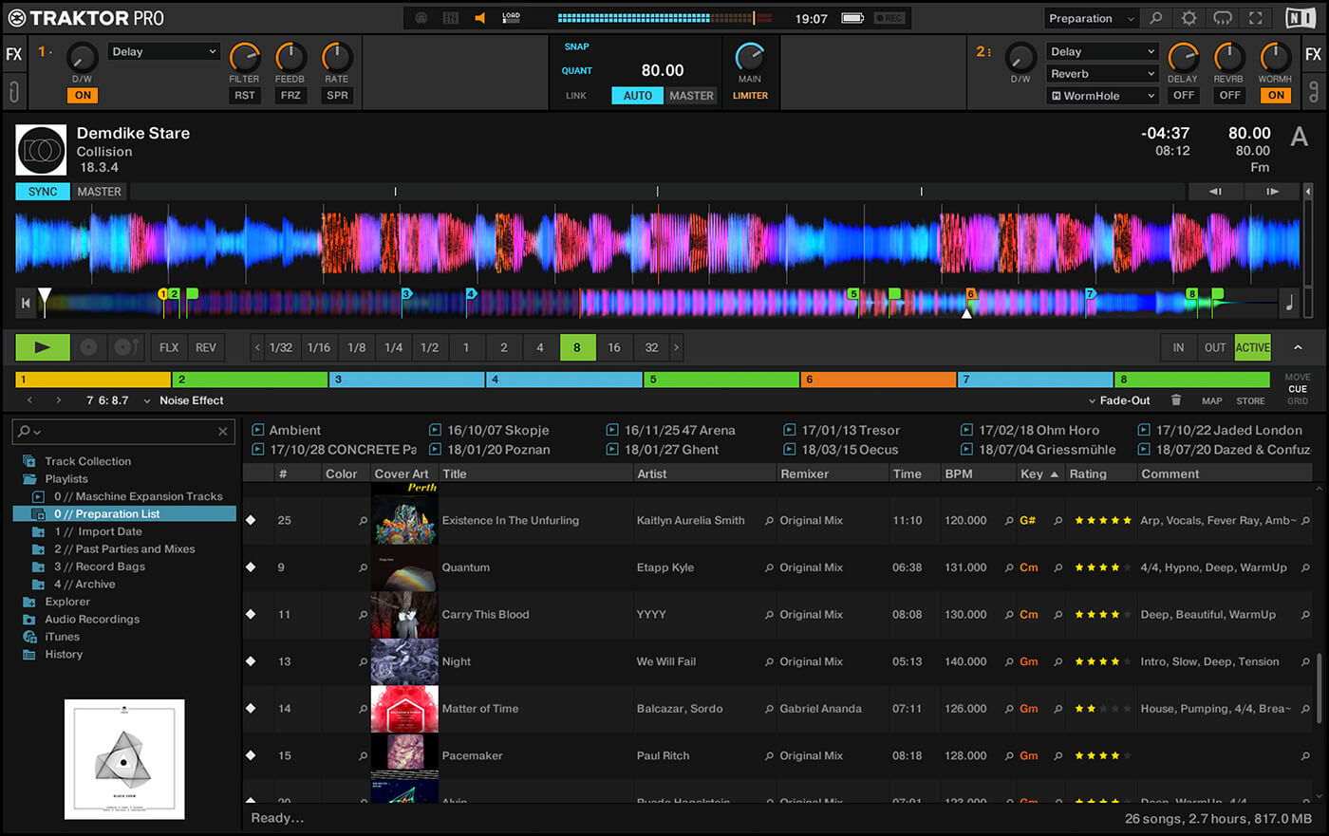Toggle the FX1 SPR button
The image size is (1329, 836).
tap(337, 95)
